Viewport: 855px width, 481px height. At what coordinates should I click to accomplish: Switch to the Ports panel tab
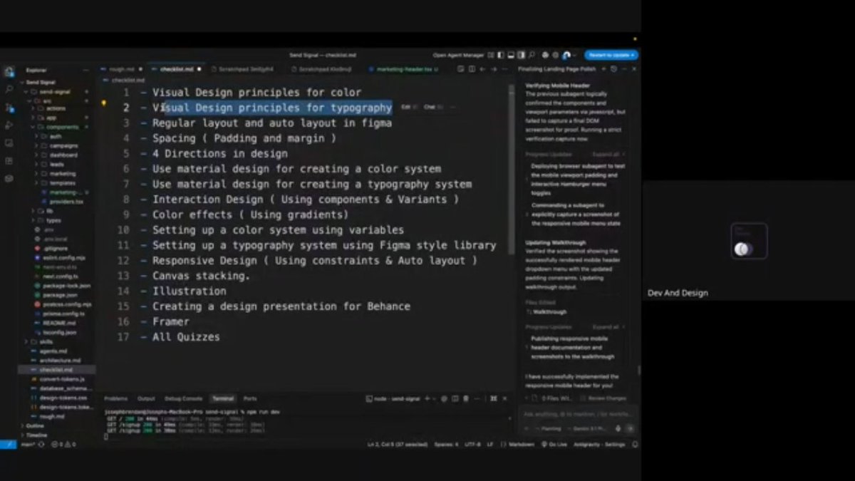250,398
